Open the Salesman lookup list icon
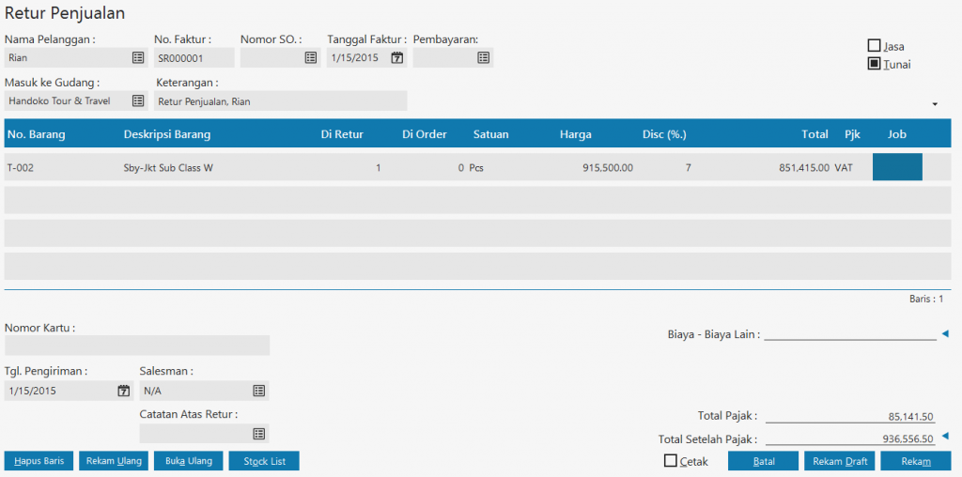The width and height of the screenshot is (962, 477). [258, 391]
